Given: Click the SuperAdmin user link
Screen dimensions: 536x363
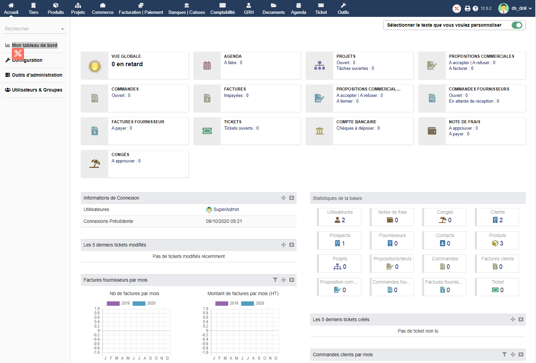Looking at the screenshot, I should pyautogui.click(x=226, y=209).
